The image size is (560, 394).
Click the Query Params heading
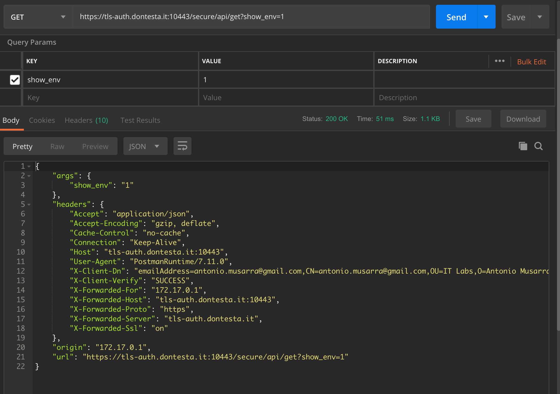(32, 42)
